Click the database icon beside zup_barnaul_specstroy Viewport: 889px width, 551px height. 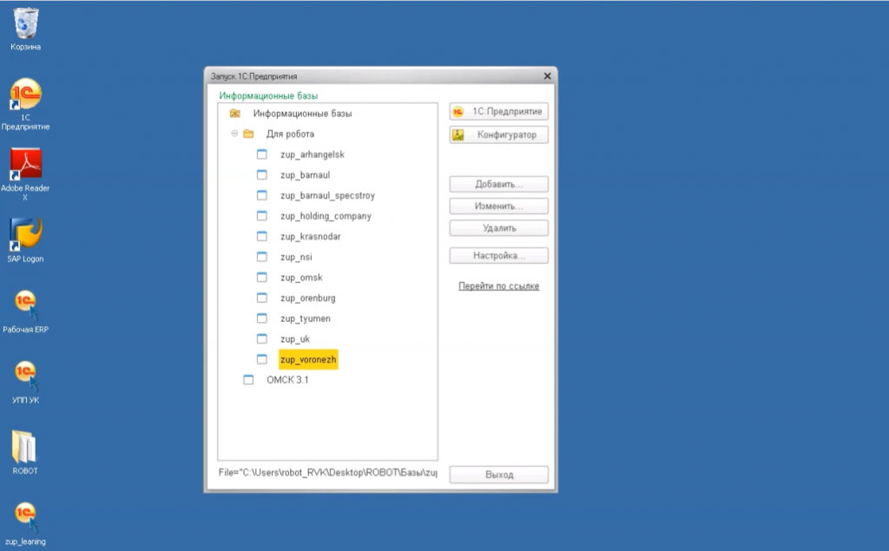point(262,195)
